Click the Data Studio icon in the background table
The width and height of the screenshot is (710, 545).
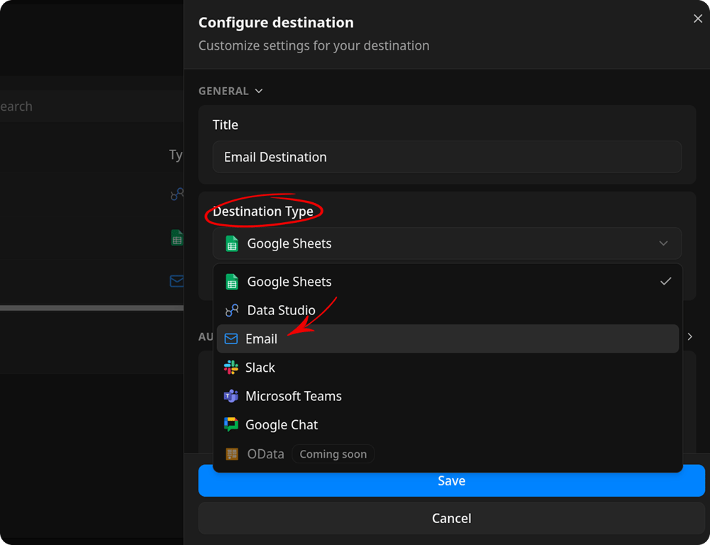(x=177, y=194)
